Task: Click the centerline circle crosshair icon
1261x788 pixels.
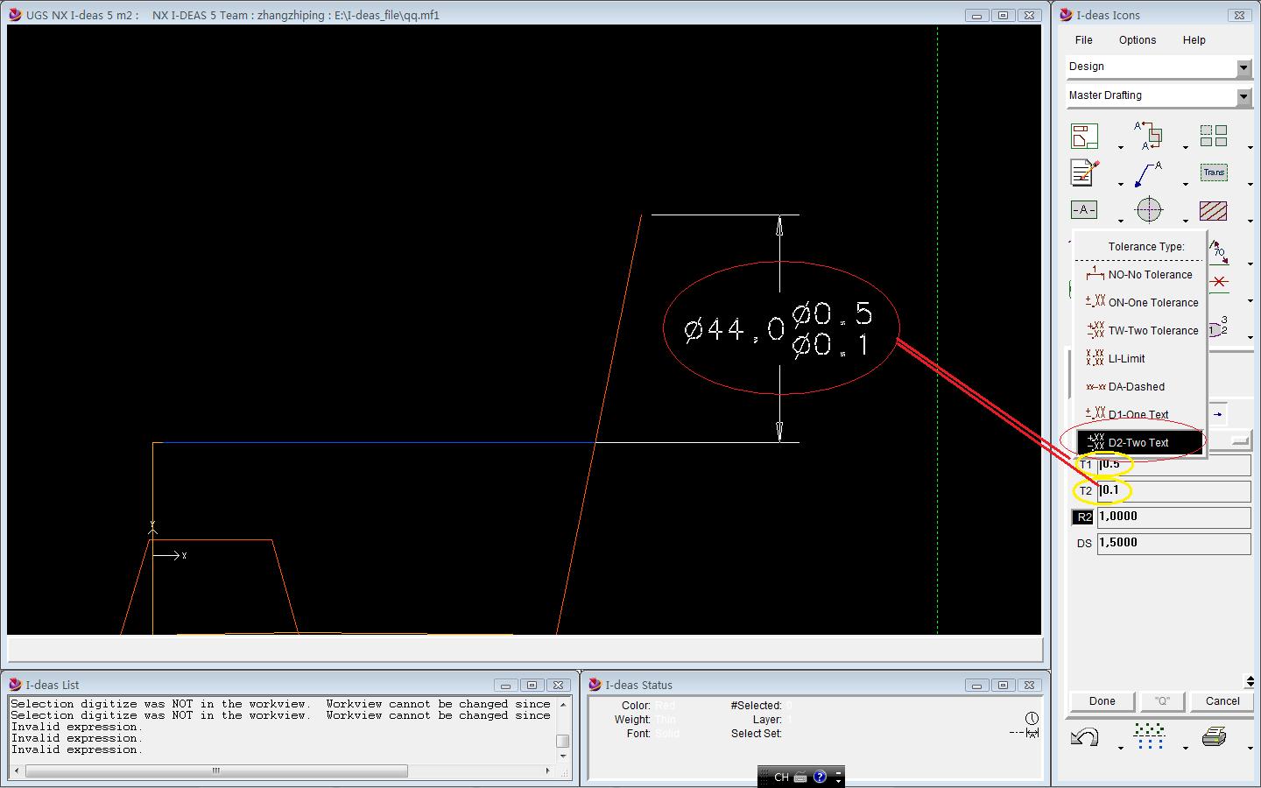Action: point(1149,210)
